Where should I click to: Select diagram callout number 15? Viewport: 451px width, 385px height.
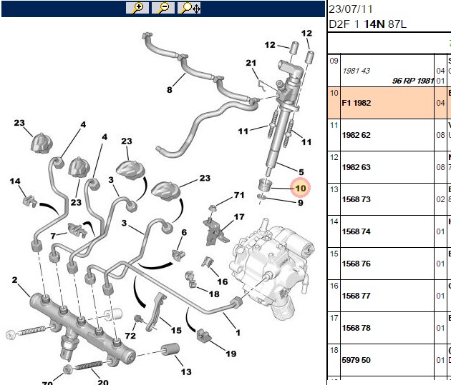[176, 331]
